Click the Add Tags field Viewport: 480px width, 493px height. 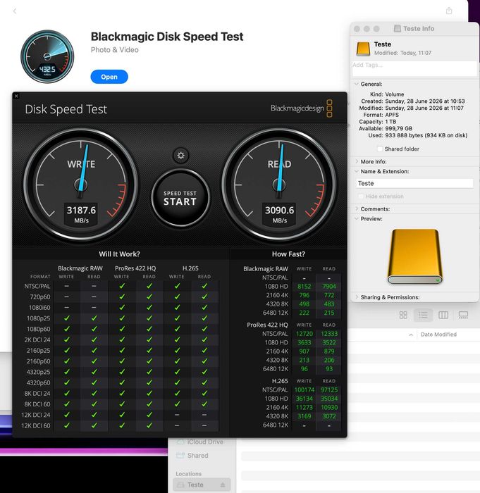(x=414, y=68)
